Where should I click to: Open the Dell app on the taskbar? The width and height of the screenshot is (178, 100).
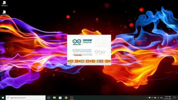coord(49,97)
